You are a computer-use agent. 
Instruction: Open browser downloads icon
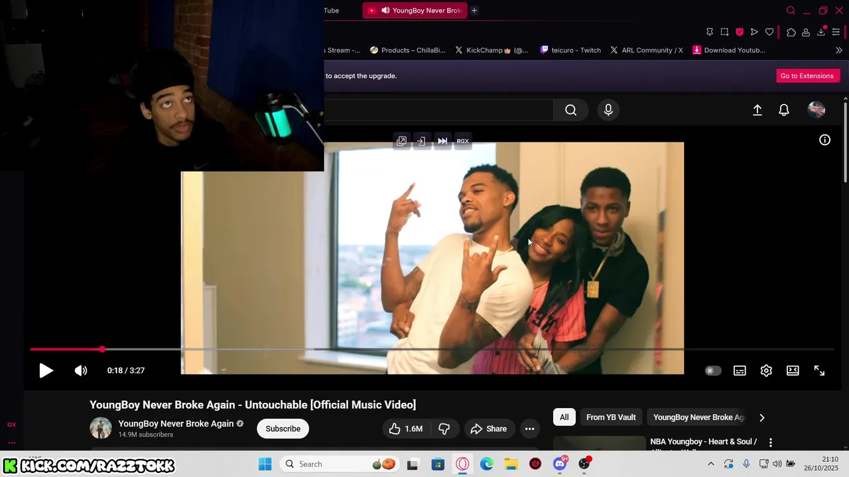point(821,32)
